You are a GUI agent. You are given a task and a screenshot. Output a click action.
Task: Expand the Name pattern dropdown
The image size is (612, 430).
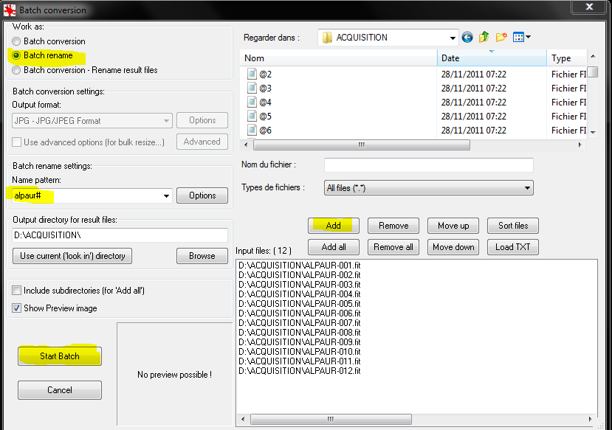coord(166,195)
